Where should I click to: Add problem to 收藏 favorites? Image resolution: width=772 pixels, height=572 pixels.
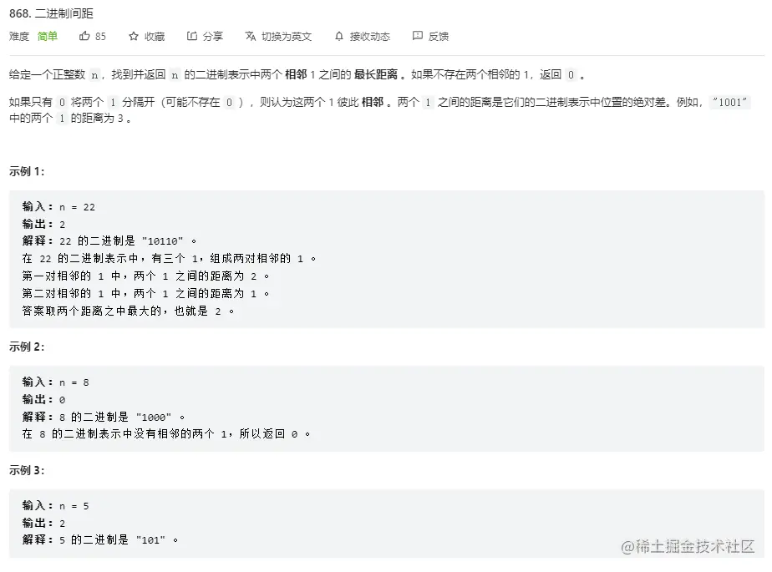point(154,37)
